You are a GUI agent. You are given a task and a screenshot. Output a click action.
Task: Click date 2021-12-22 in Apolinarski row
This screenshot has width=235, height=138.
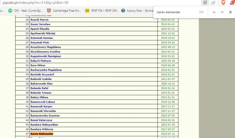click(168, 33)
